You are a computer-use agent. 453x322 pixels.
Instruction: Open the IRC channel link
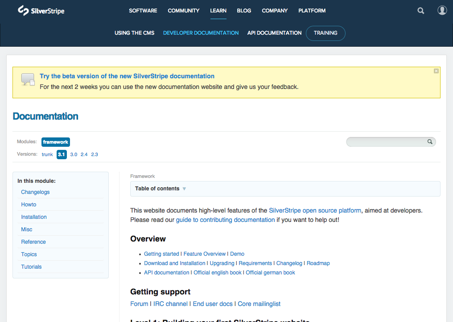pos(170,304)
